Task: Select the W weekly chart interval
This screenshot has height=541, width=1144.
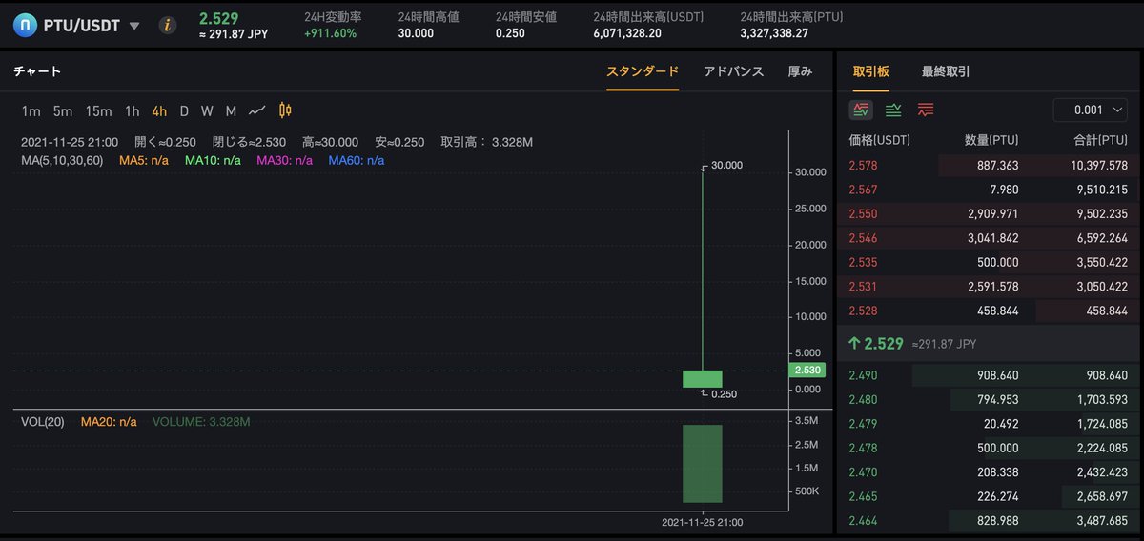Action: pyautogui.click(x=207, y=110)
